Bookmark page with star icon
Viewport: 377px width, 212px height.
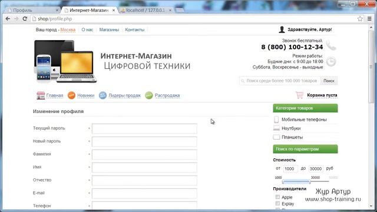click(x=360, y=19)
